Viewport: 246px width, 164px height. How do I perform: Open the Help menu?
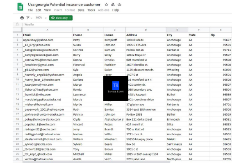(116, 10)
